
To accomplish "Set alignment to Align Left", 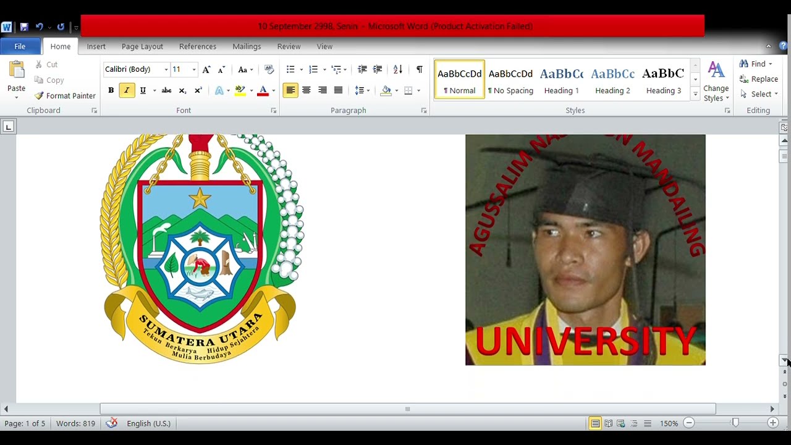I will point(290,90).
